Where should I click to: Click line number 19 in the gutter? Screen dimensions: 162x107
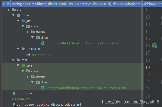click(148, 67)
